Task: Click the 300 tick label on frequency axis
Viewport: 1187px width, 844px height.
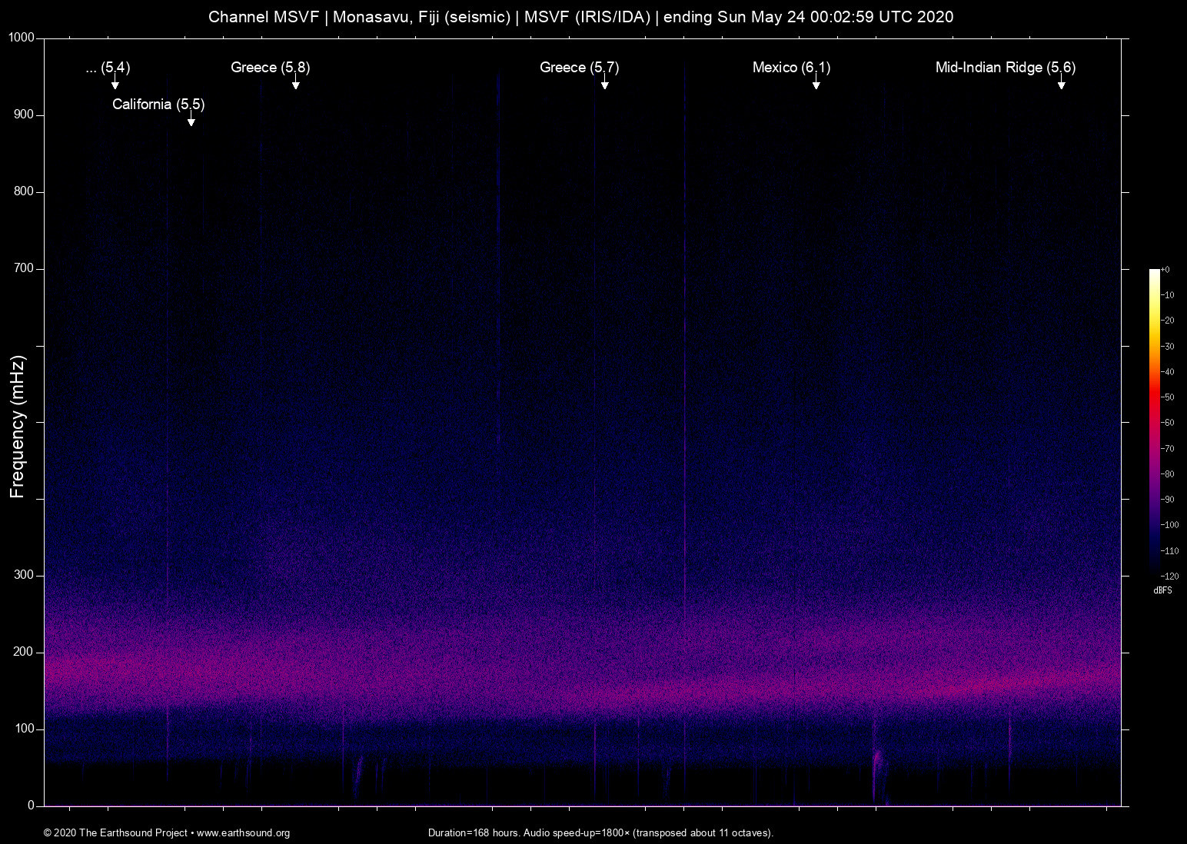Action: click(x=24, y=575)
